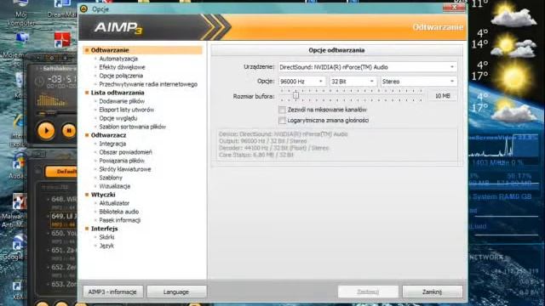This screenshot has height=306, width=545.
Task: Open the Urządzenie output device dropdown
Action: coord(368,67)
